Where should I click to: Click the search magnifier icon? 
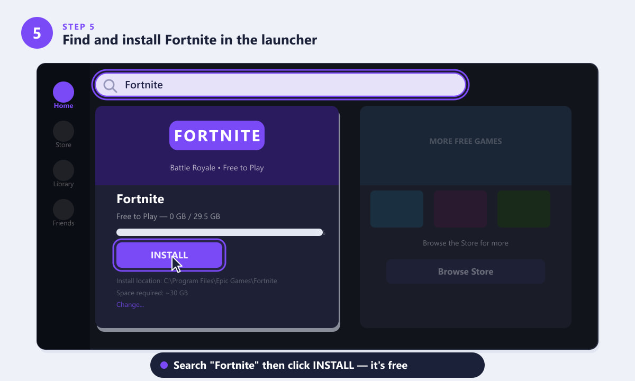(x=110, y=85)
